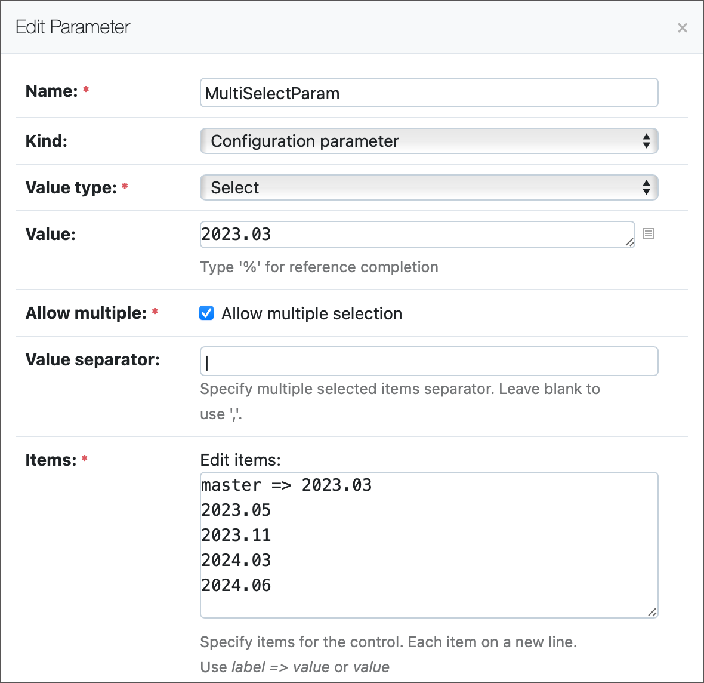704x683 pixels.
Task: Click the Edit Parameter dialog title
Action: tap(72, 27)
